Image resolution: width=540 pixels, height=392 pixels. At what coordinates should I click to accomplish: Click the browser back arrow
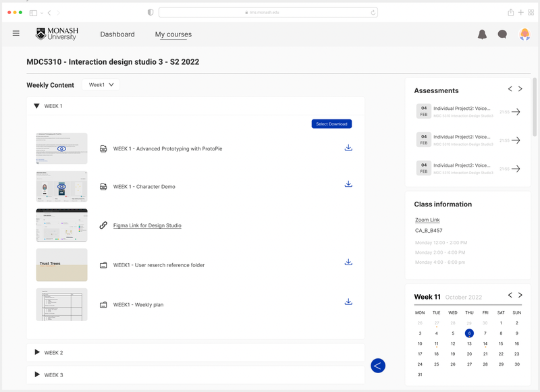pos(49,13)
